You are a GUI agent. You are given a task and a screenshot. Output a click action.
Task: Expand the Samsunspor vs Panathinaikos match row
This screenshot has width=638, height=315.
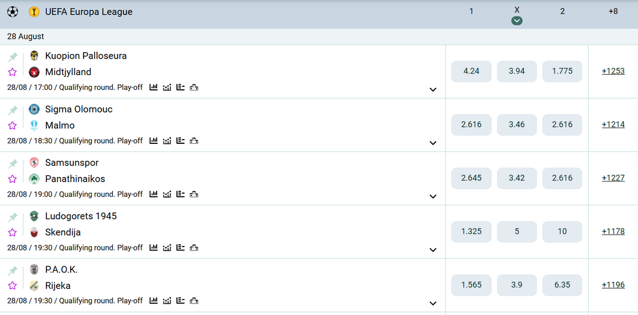pos(433,196)
